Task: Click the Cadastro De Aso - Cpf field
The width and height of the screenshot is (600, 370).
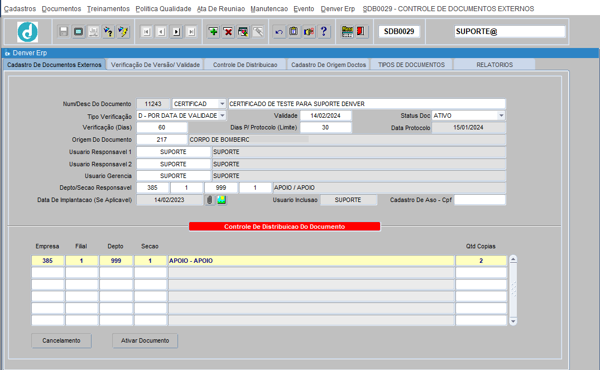Action: coord(480,200)
